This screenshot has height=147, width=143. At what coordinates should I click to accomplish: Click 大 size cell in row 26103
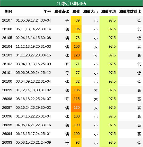[x=96, y=55]
